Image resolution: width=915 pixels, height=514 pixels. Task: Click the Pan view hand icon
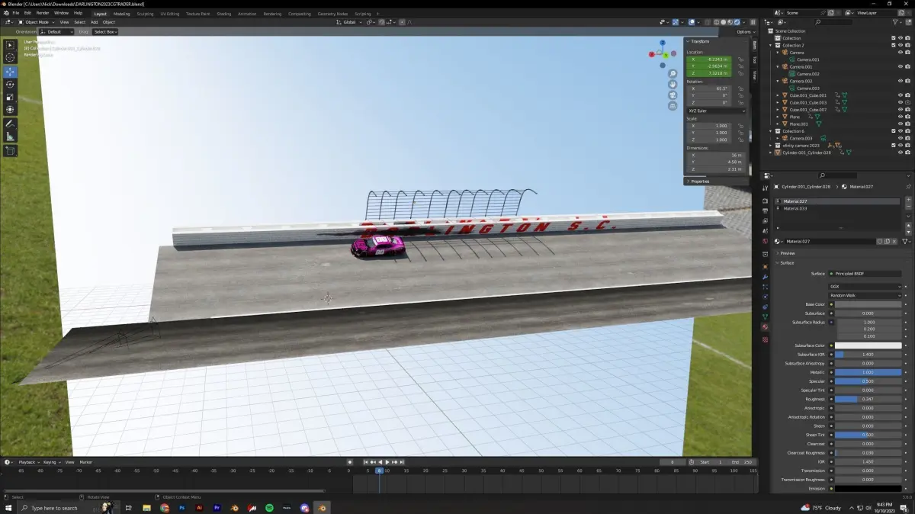[x=673, y=85]
